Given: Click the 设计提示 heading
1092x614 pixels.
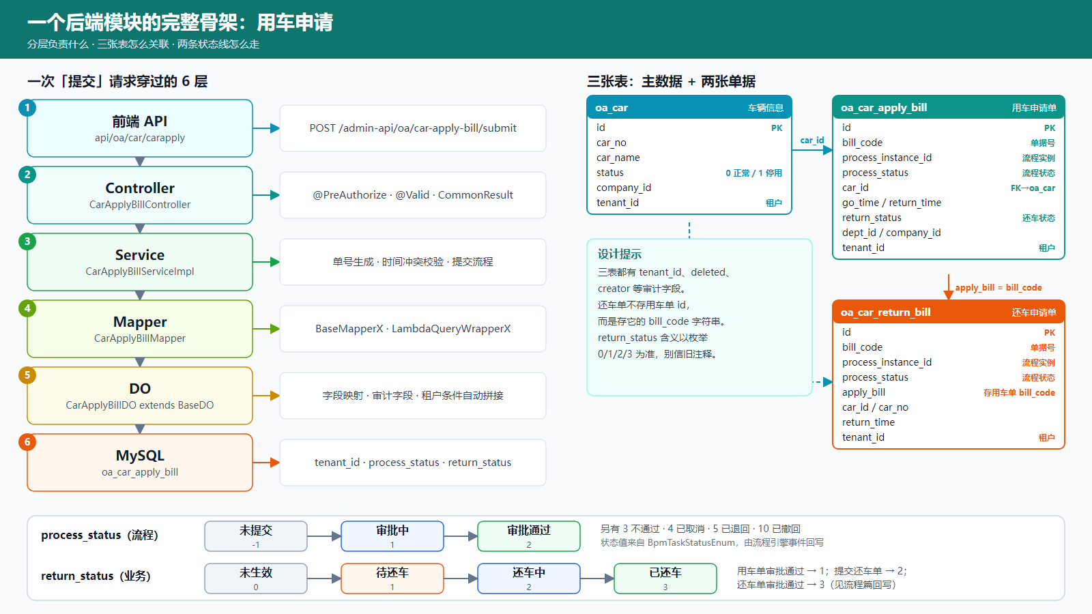Looking at the screenshot, I should click(620, 254).
